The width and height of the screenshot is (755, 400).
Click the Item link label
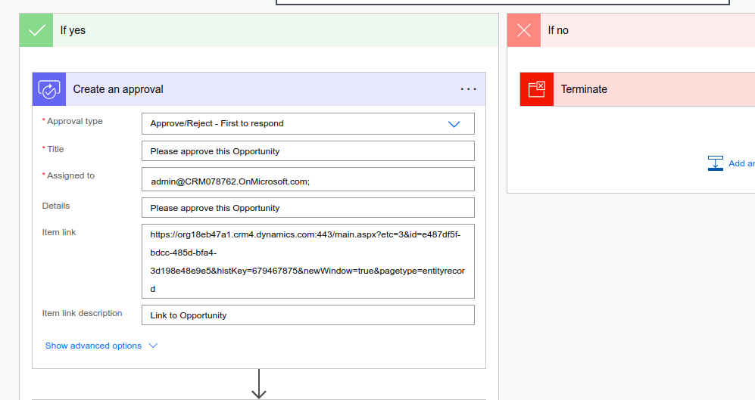pyautogui.click(x=59, y=232)
